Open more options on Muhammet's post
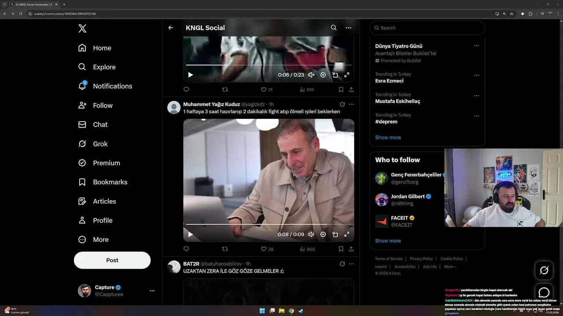563x316 pixels. click(351, 104)
